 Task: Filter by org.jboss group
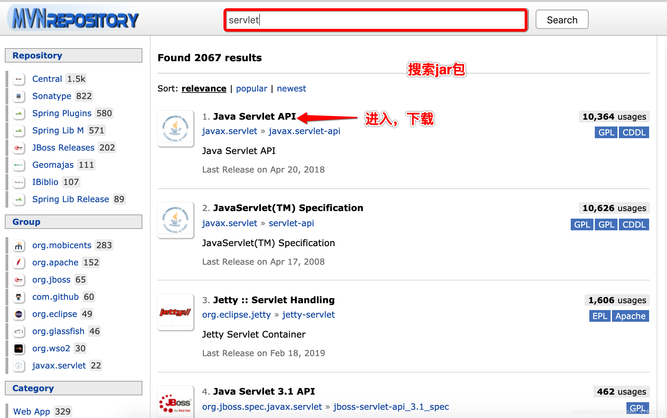pyautogui.click(x=51, y=280)
